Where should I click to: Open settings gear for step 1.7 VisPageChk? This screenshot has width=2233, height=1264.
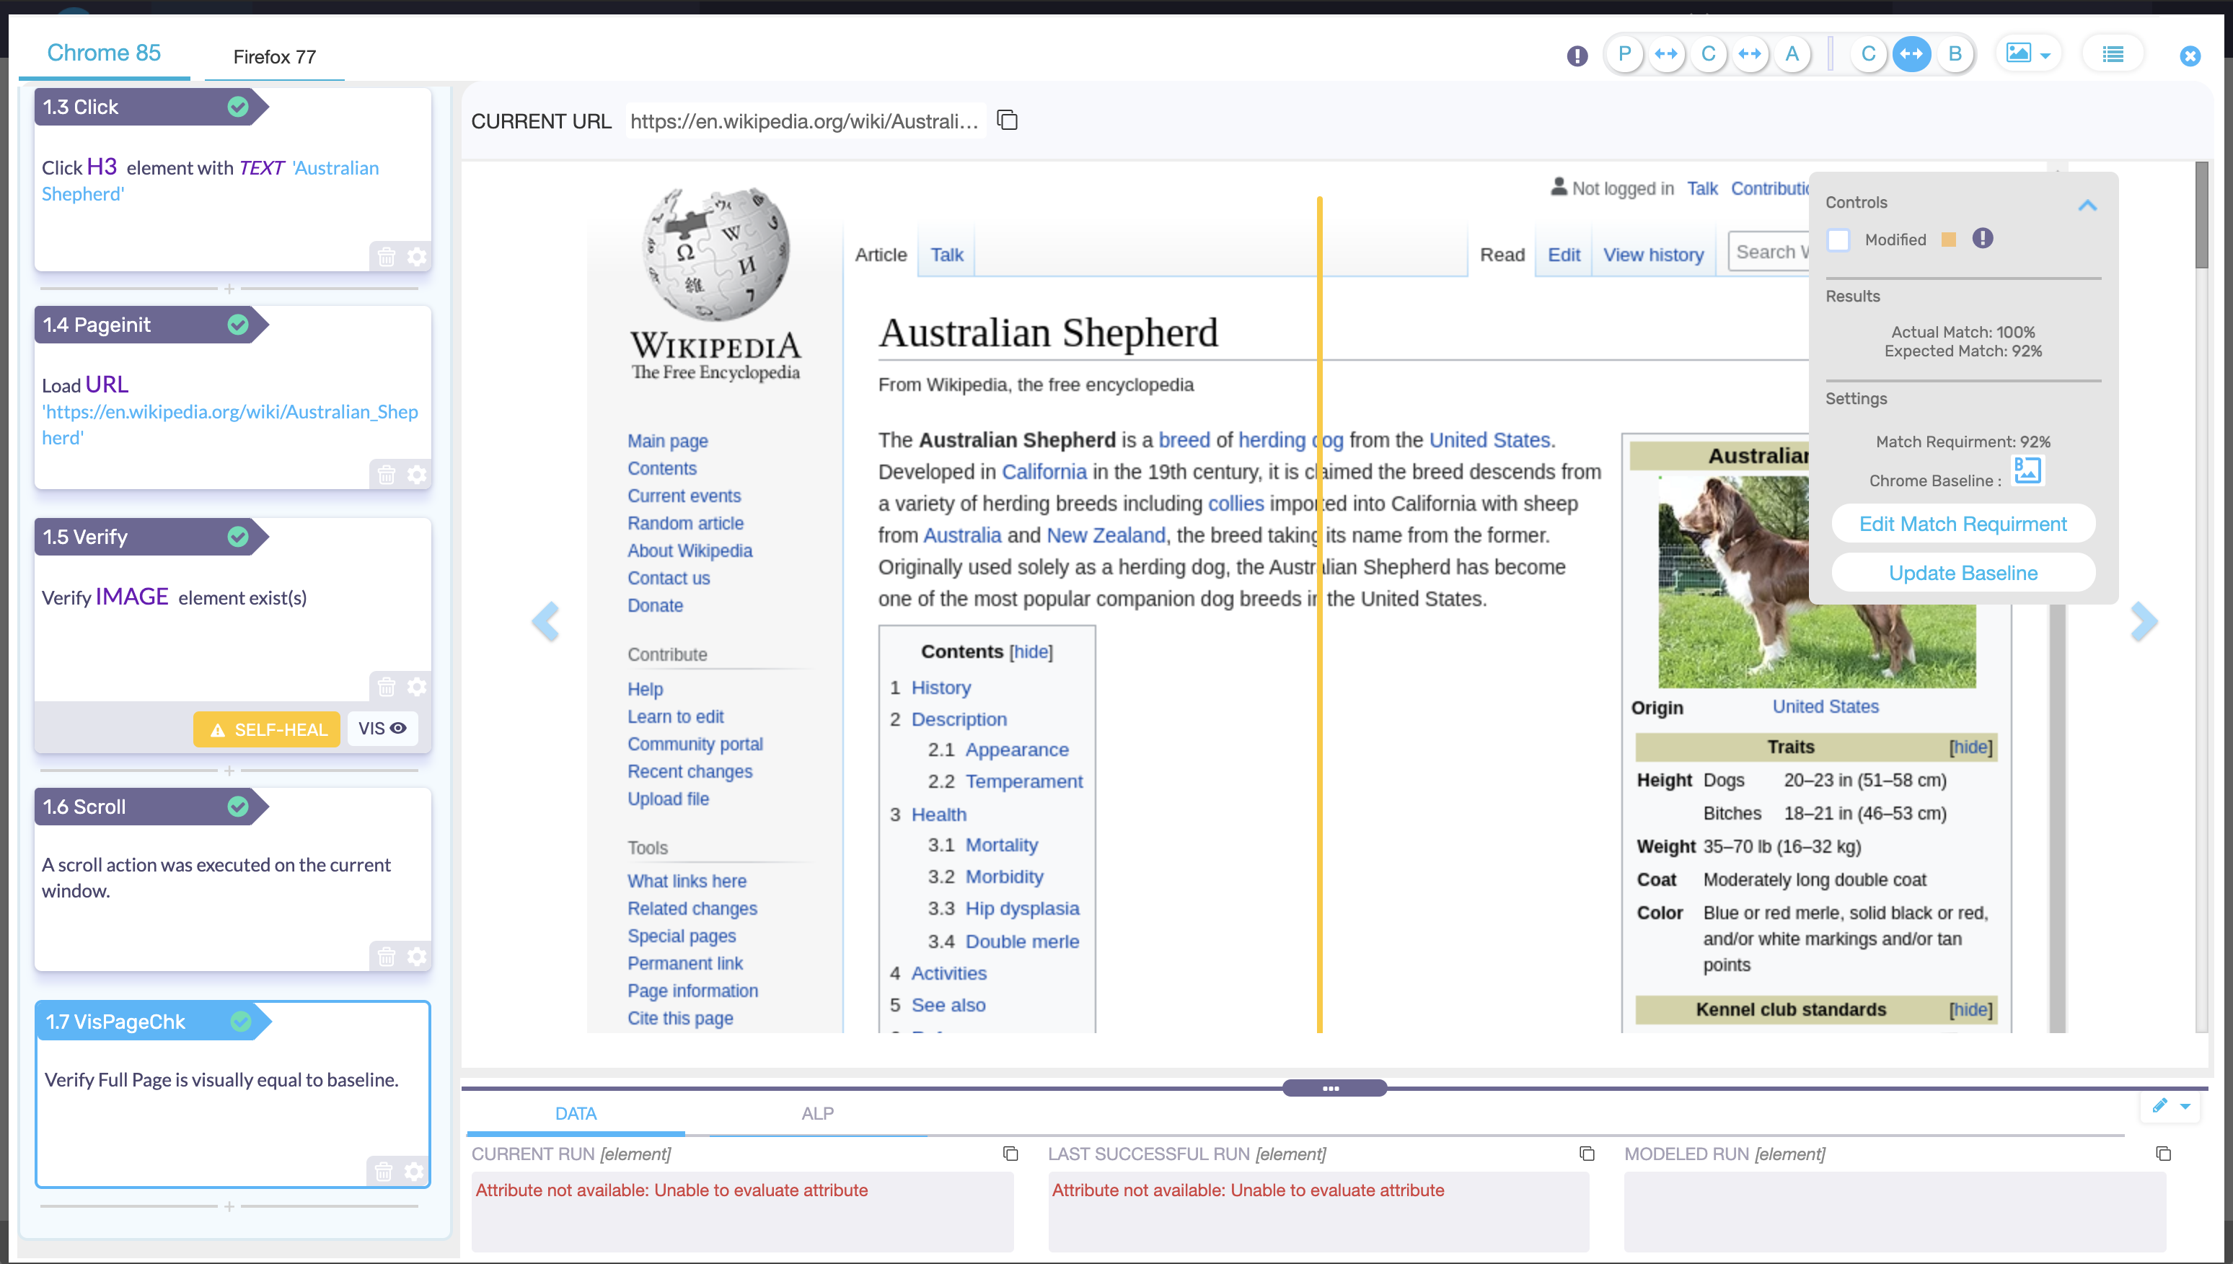click(415, 1171)
